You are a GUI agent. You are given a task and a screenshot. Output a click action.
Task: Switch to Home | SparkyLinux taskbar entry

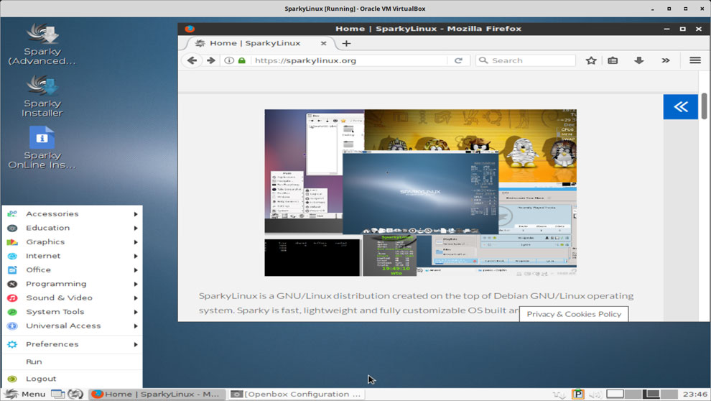click(x=157, y=395)
